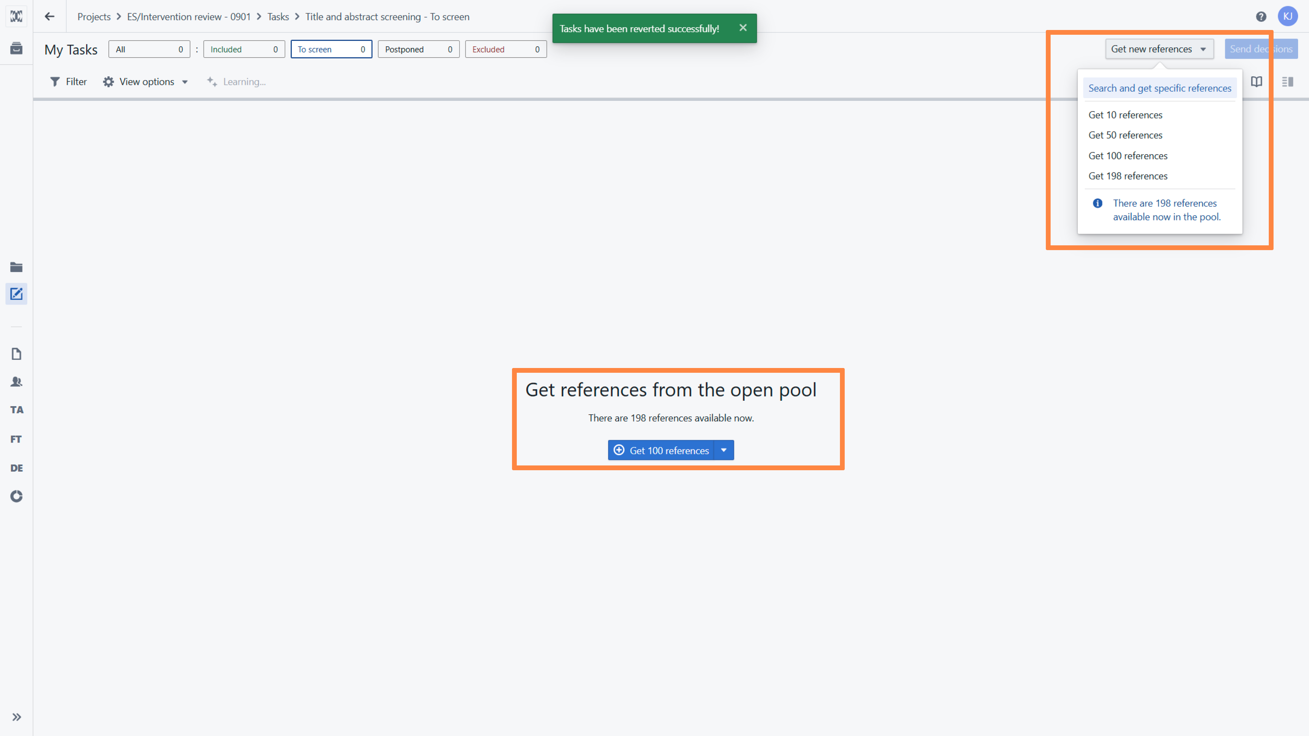This screenshot has width=1309, height=736.
Task: Select the Excluded tasks tab
Action: (506, 49)
